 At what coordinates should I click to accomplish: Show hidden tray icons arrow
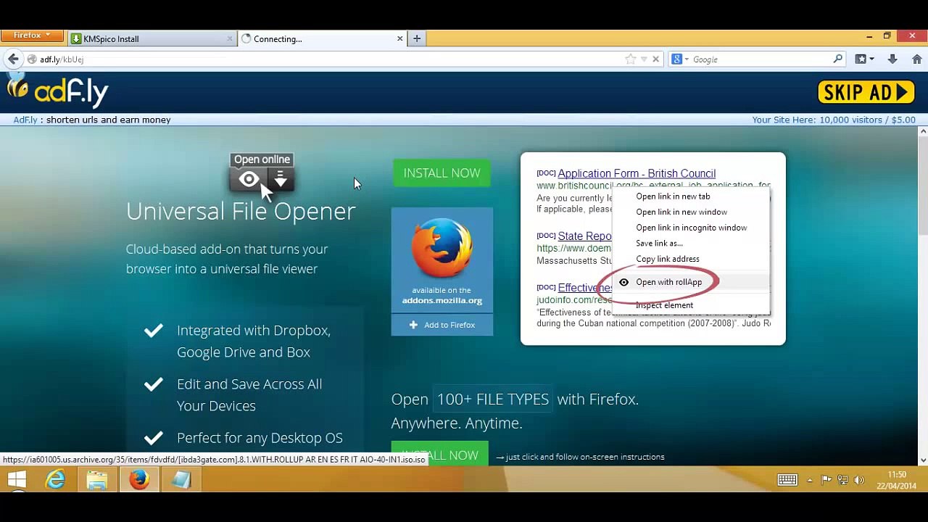810,480
